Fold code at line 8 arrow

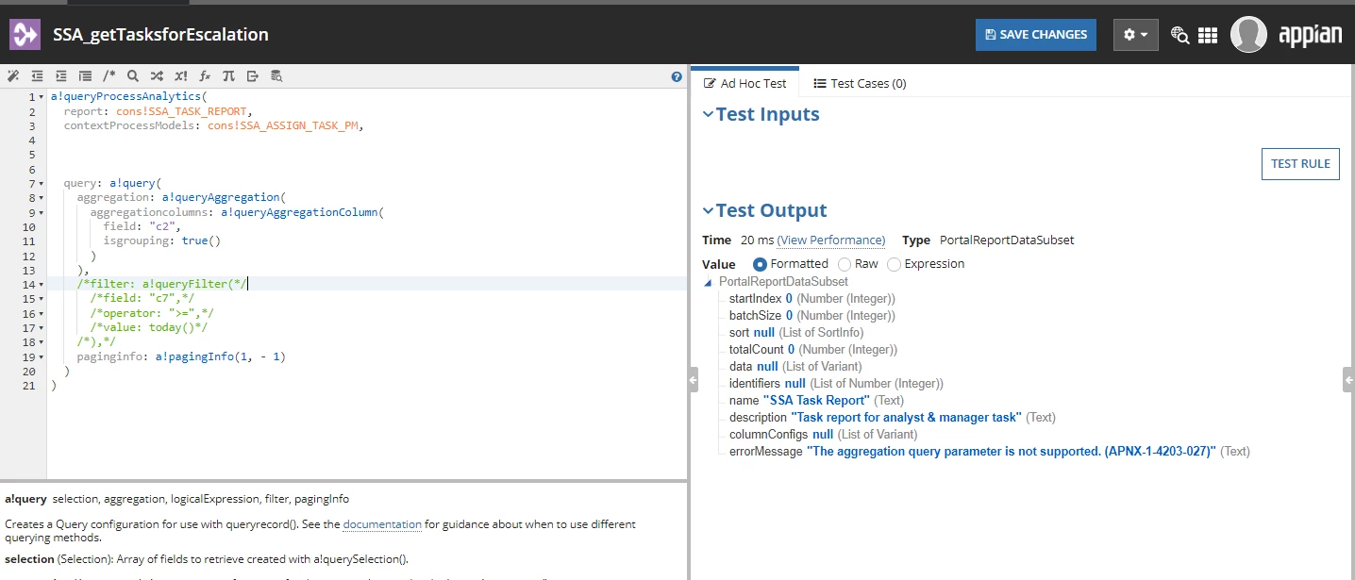(41, 198)
